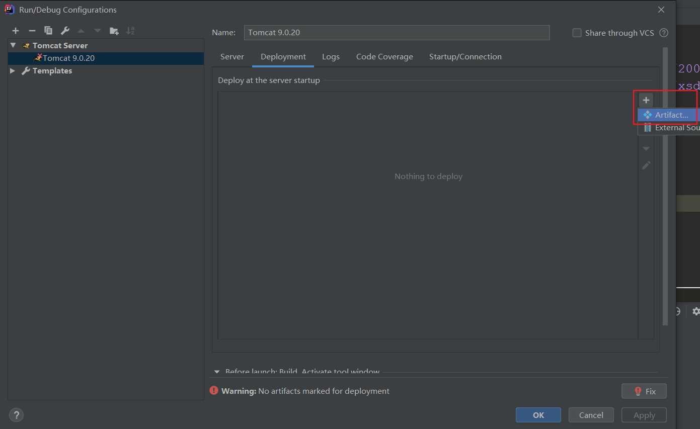Open edit templates wrench icon
This screenshot has height=429, width=700.
click(x=65, y=31)
